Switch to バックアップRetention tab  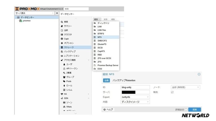(124, 80)
